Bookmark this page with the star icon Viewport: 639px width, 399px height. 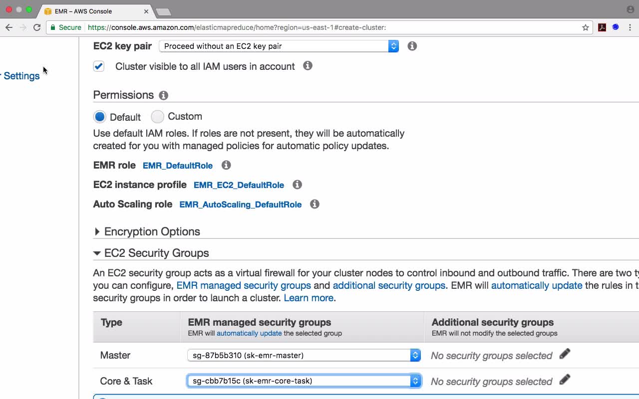point(586,27)
